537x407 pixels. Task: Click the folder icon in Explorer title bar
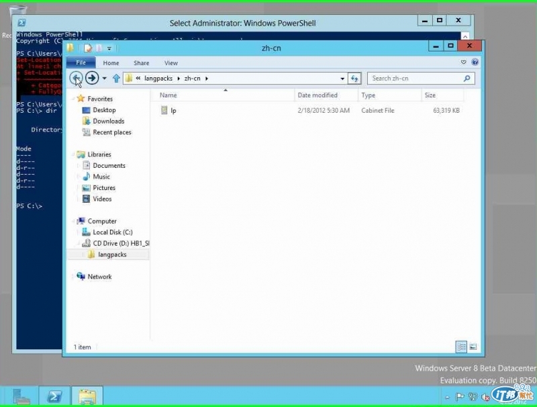[70, 48]
